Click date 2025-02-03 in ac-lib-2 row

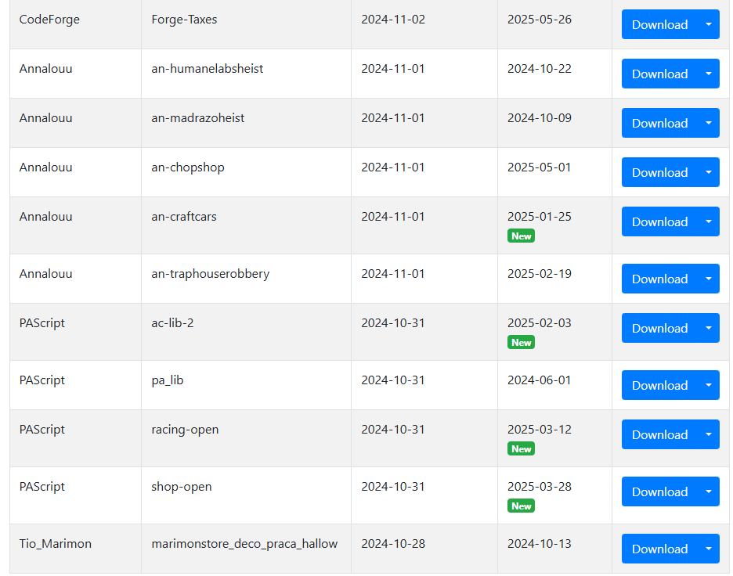coord(540,323)
